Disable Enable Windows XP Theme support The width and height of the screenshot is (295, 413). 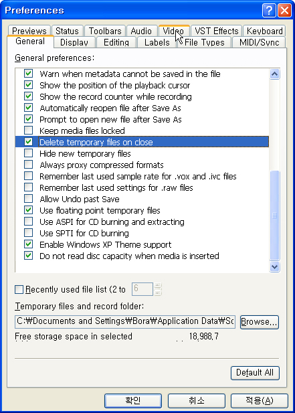point(28,244)
